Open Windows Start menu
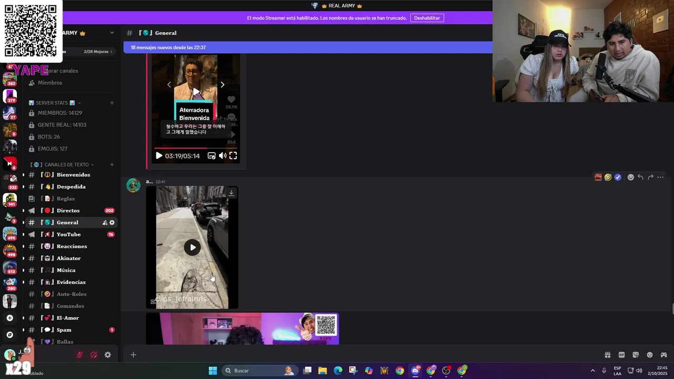The image size is (674, 379). pyautogui.click(x=213, y=371)
